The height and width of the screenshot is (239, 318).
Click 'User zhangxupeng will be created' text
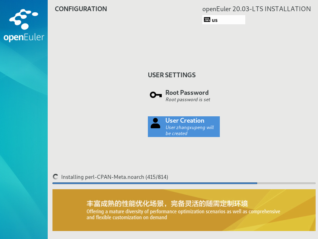point(190,130)
